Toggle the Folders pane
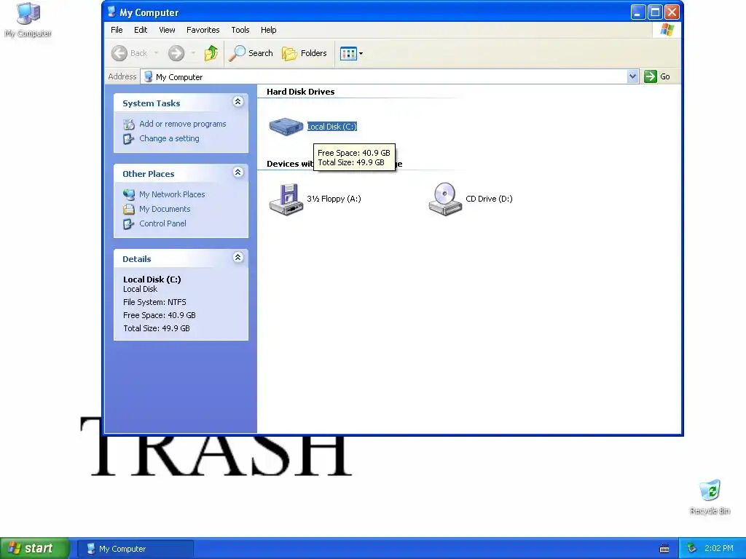The height and width of the screenshot is (559, 746). (x=305, y=53)
